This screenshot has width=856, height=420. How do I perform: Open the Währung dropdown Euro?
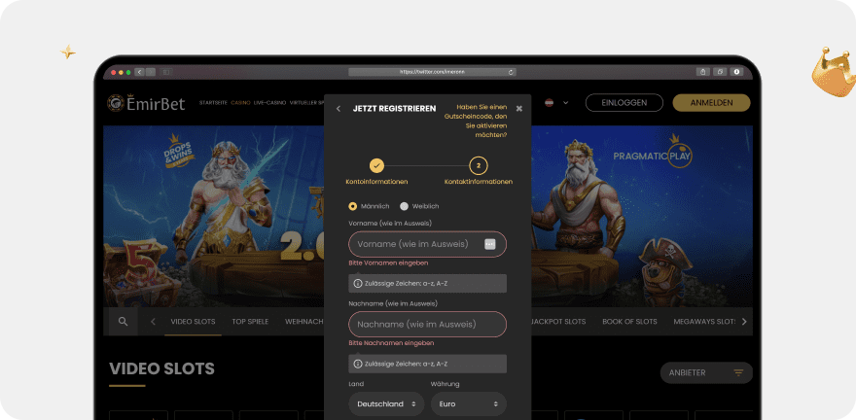point(469,404)
